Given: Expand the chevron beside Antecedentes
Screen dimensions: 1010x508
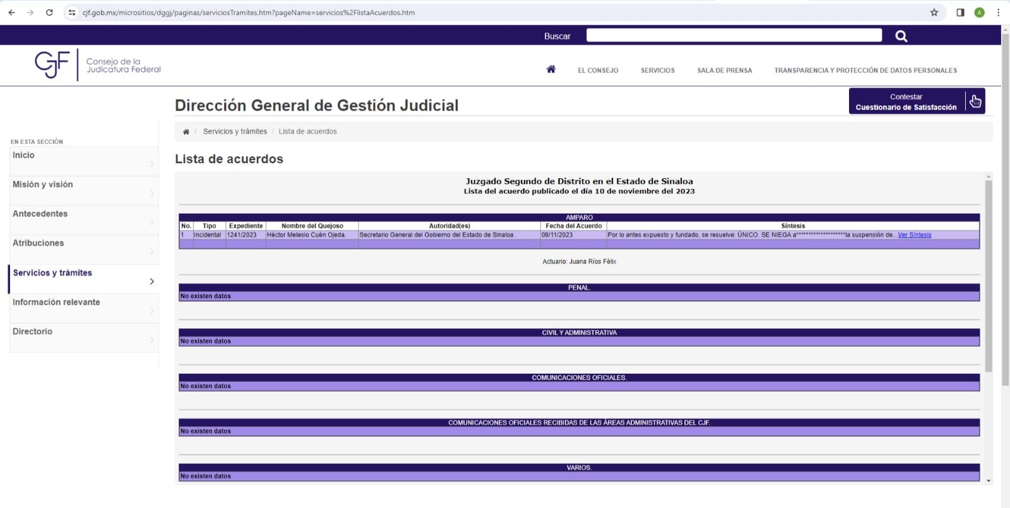Looking at the screenshot, I should point(152,222).
